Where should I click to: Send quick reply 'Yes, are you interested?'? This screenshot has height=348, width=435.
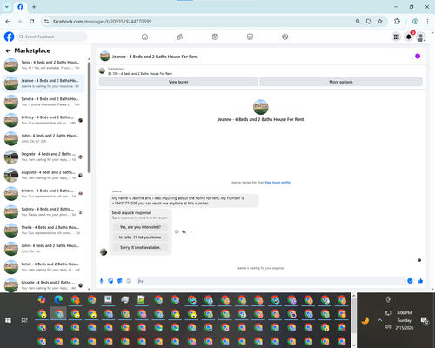(x=140, y=227)
